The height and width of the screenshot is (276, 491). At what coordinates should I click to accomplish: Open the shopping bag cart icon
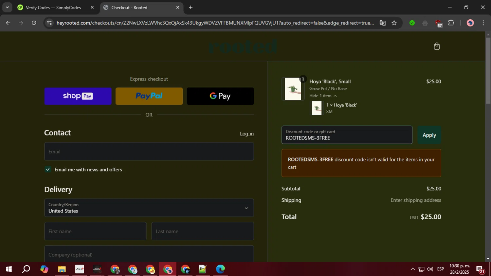[x=437, y=46]
